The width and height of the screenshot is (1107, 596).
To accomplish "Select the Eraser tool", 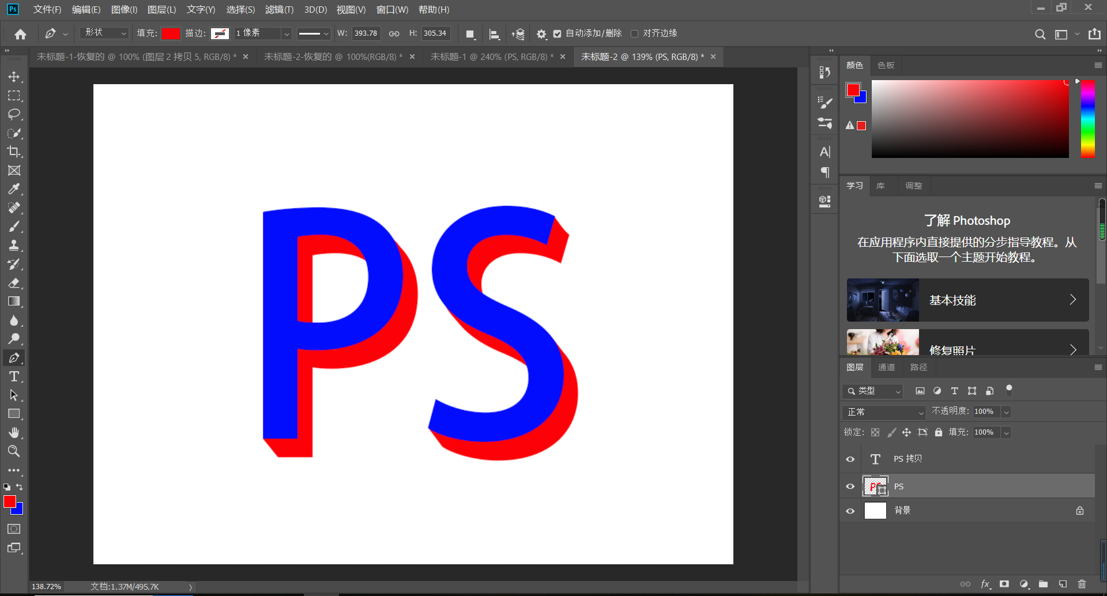I will pos(14,282).
